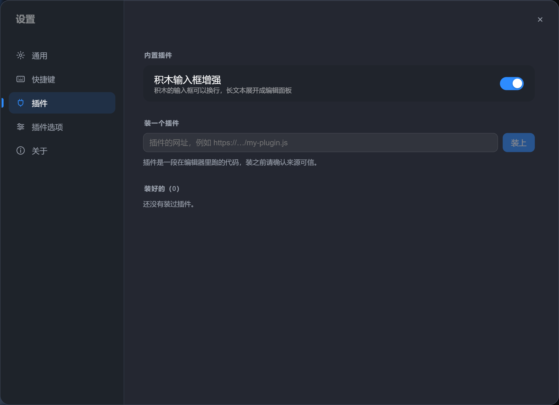Toggle off 积木输入框增强 switch

(511, 84)
